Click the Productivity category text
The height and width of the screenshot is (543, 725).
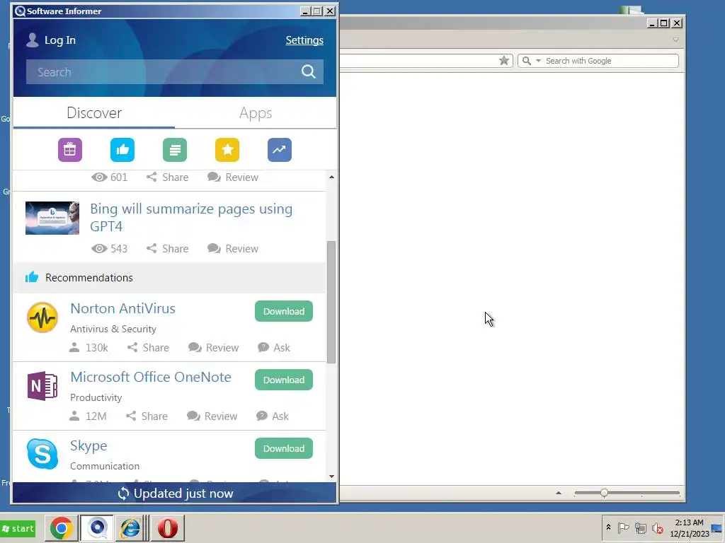point(96,397)
